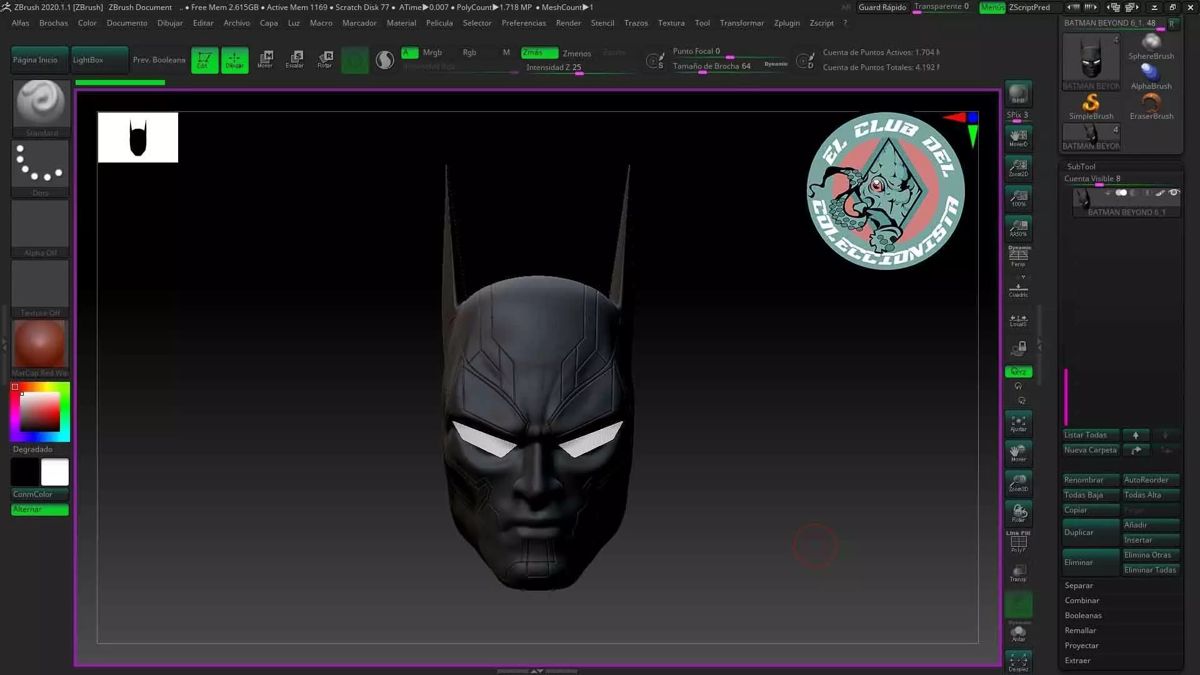
Task: Expand the Separar subtool section
Action: 1079,586
